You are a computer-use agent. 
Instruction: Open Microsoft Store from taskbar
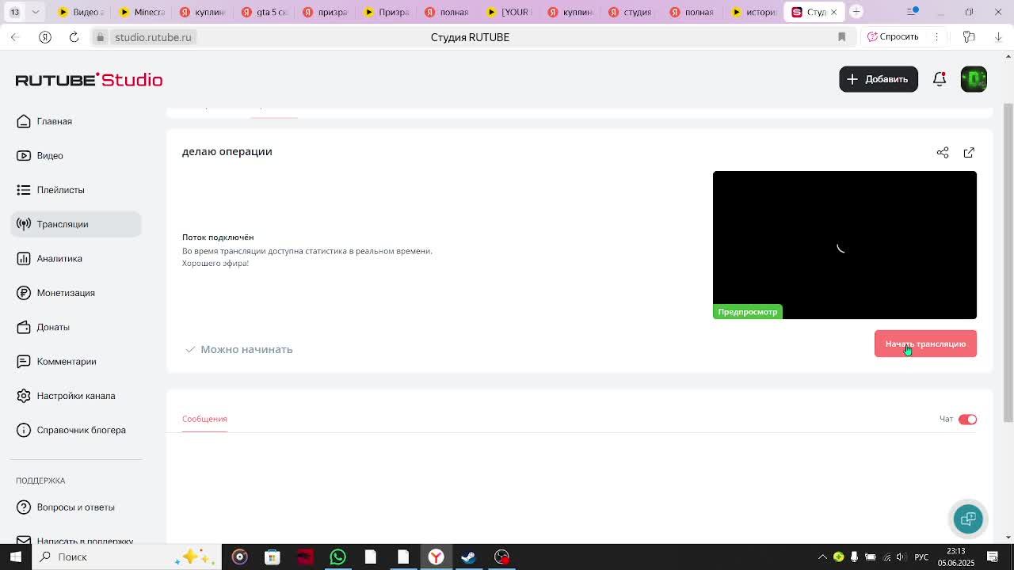(x=272, y=557)
